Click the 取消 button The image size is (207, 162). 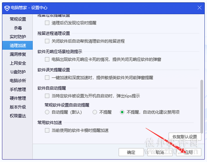160,152
